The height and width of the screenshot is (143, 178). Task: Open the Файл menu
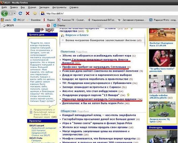click(4, 8)
